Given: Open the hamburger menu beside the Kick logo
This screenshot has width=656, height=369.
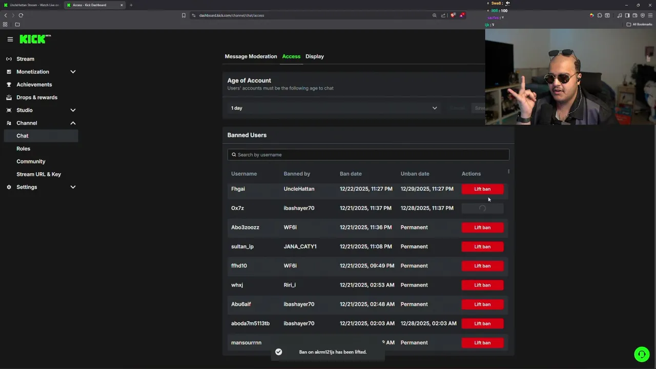Looking at the screenshot, I should pos(10,39).
